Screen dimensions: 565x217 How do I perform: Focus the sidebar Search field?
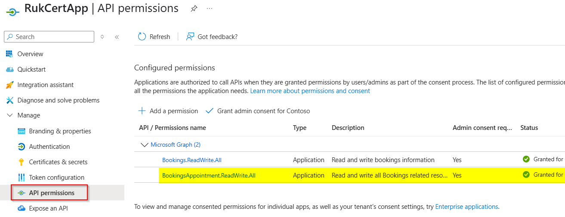[x=49, y=37]
